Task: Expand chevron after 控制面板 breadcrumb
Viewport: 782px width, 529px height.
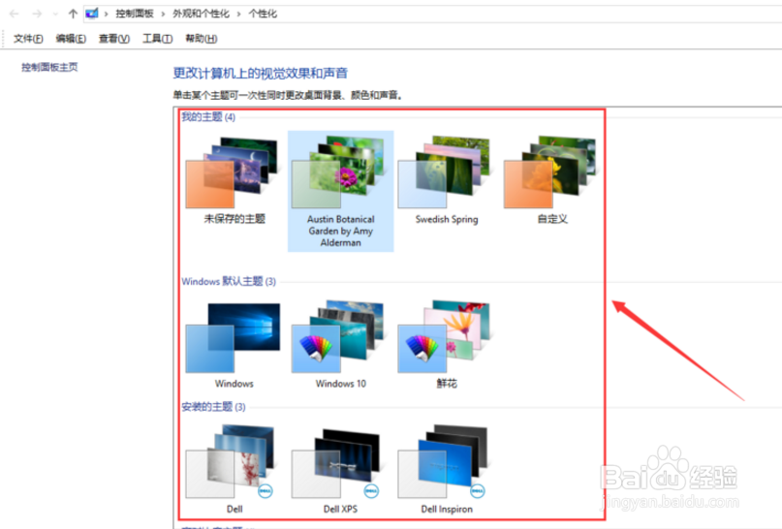Action: point(163,14)
